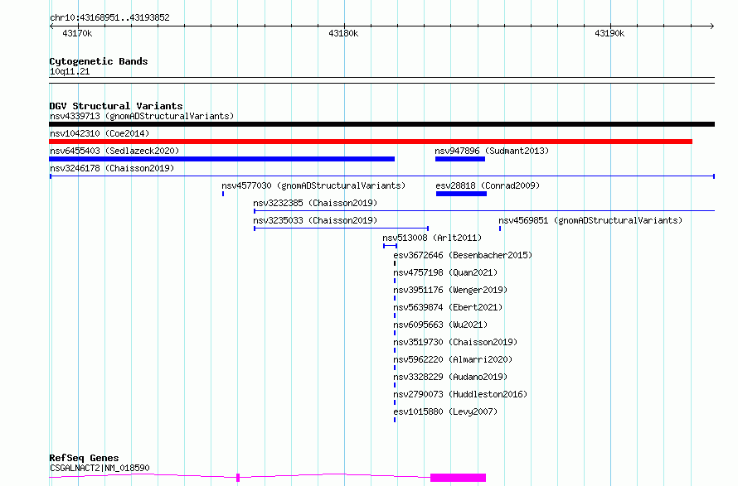Open nsv3951176 (Wenger2019) label
Image resolution: width=738 pixels, height=486 pixels.
[x=450, y=290]
